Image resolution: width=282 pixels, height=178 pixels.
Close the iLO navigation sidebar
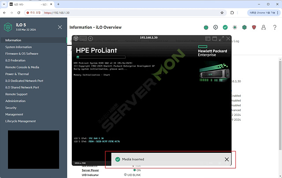click(x=60, y=27)
